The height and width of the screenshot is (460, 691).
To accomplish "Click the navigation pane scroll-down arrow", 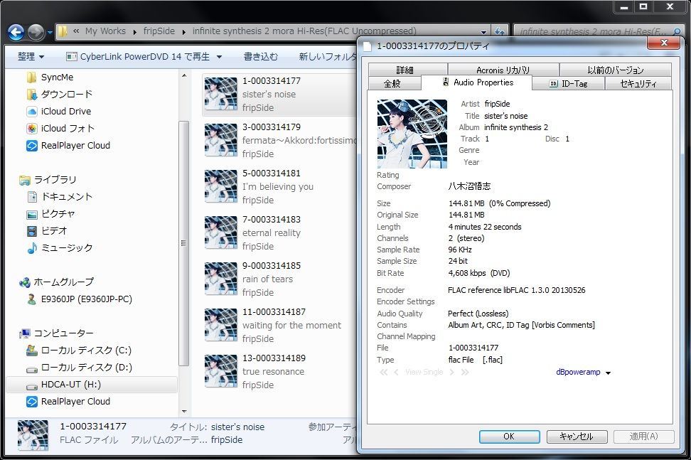I will coord(183,412).
